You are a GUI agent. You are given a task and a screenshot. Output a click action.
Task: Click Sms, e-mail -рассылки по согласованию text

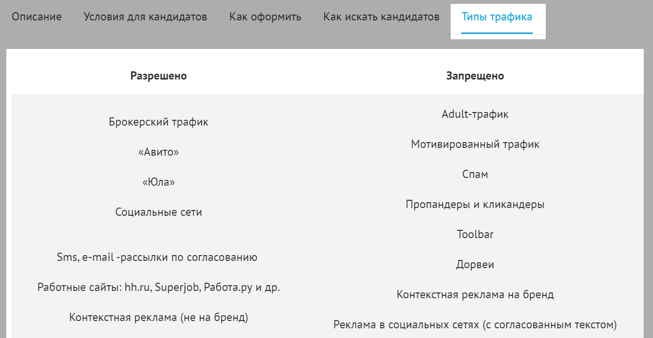coord(157,258)
